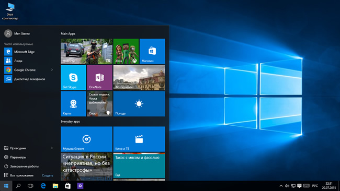Open the Музыка Groove tile
The image size is (340, 191).
(x=86, y=139)
